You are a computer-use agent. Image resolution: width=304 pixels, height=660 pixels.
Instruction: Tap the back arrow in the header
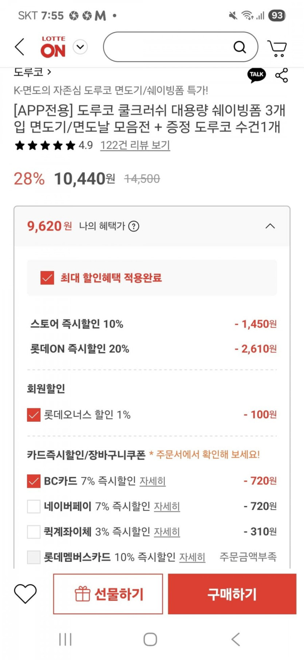20,47
